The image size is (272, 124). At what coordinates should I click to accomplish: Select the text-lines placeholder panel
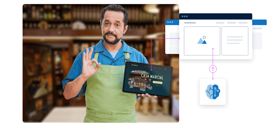[x=235, y=41]
